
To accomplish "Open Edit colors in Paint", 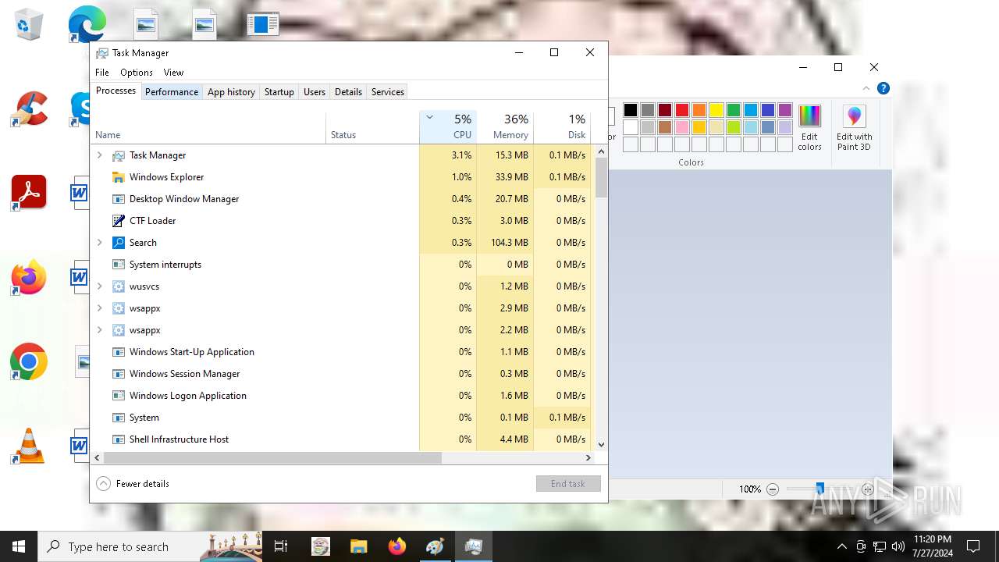I will coord(809,128).
